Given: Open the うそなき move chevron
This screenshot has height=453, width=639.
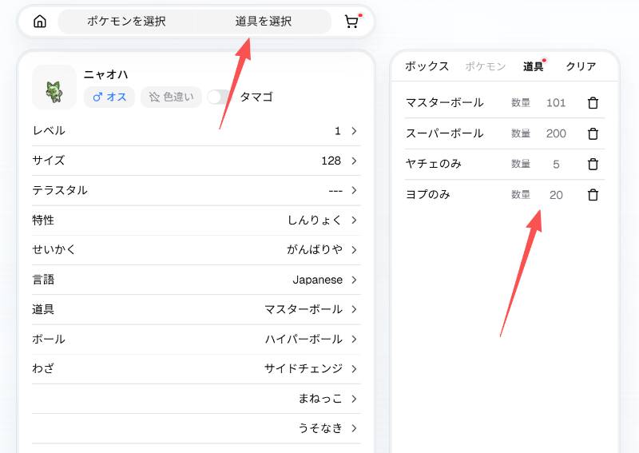Looking at the screenshot, I should coord(354,428).
